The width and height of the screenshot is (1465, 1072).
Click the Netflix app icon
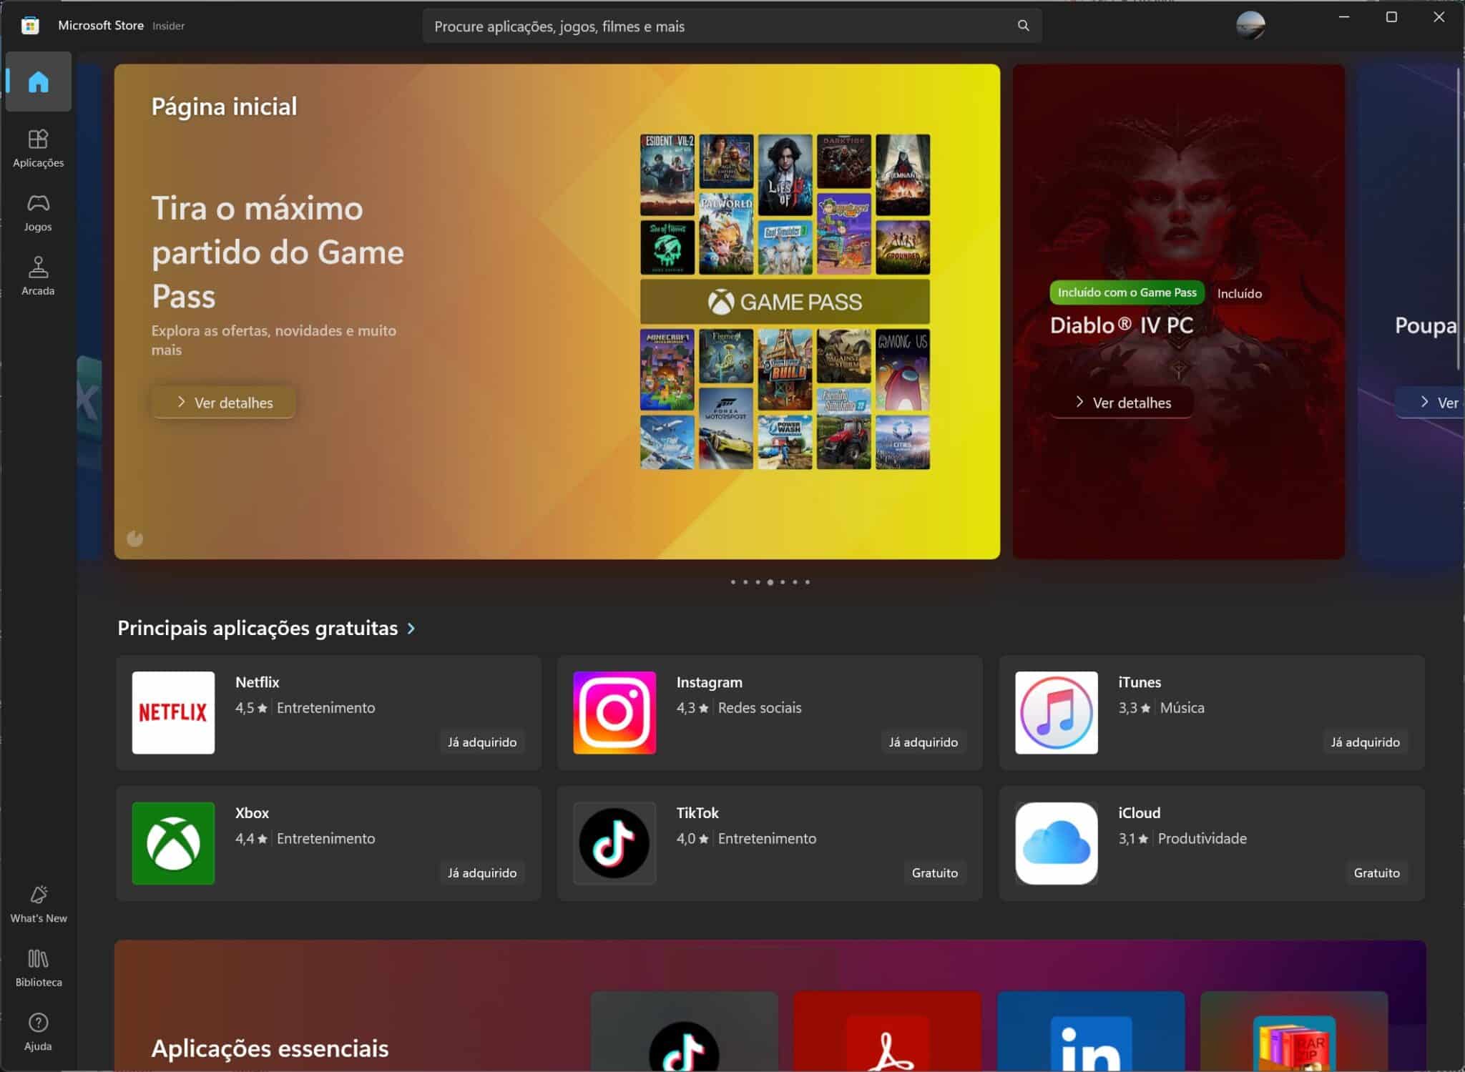click(x=173, y=712)
